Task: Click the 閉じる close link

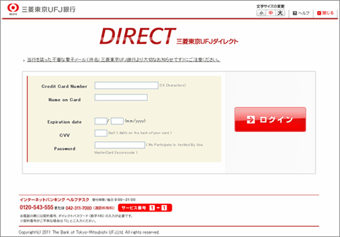Action: tap(325, 13)
